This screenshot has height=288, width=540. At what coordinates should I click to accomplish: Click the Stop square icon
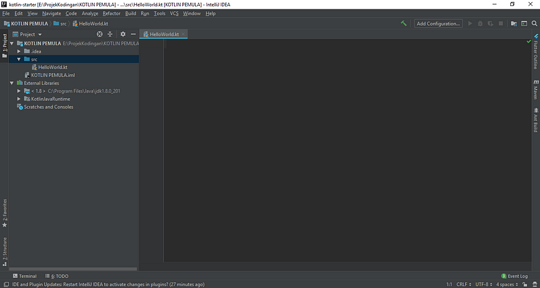(501, 24)
